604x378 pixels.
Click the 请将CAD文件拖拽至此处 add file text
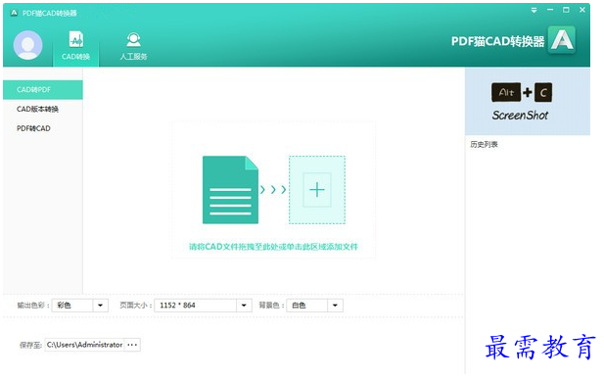(273, 247)
